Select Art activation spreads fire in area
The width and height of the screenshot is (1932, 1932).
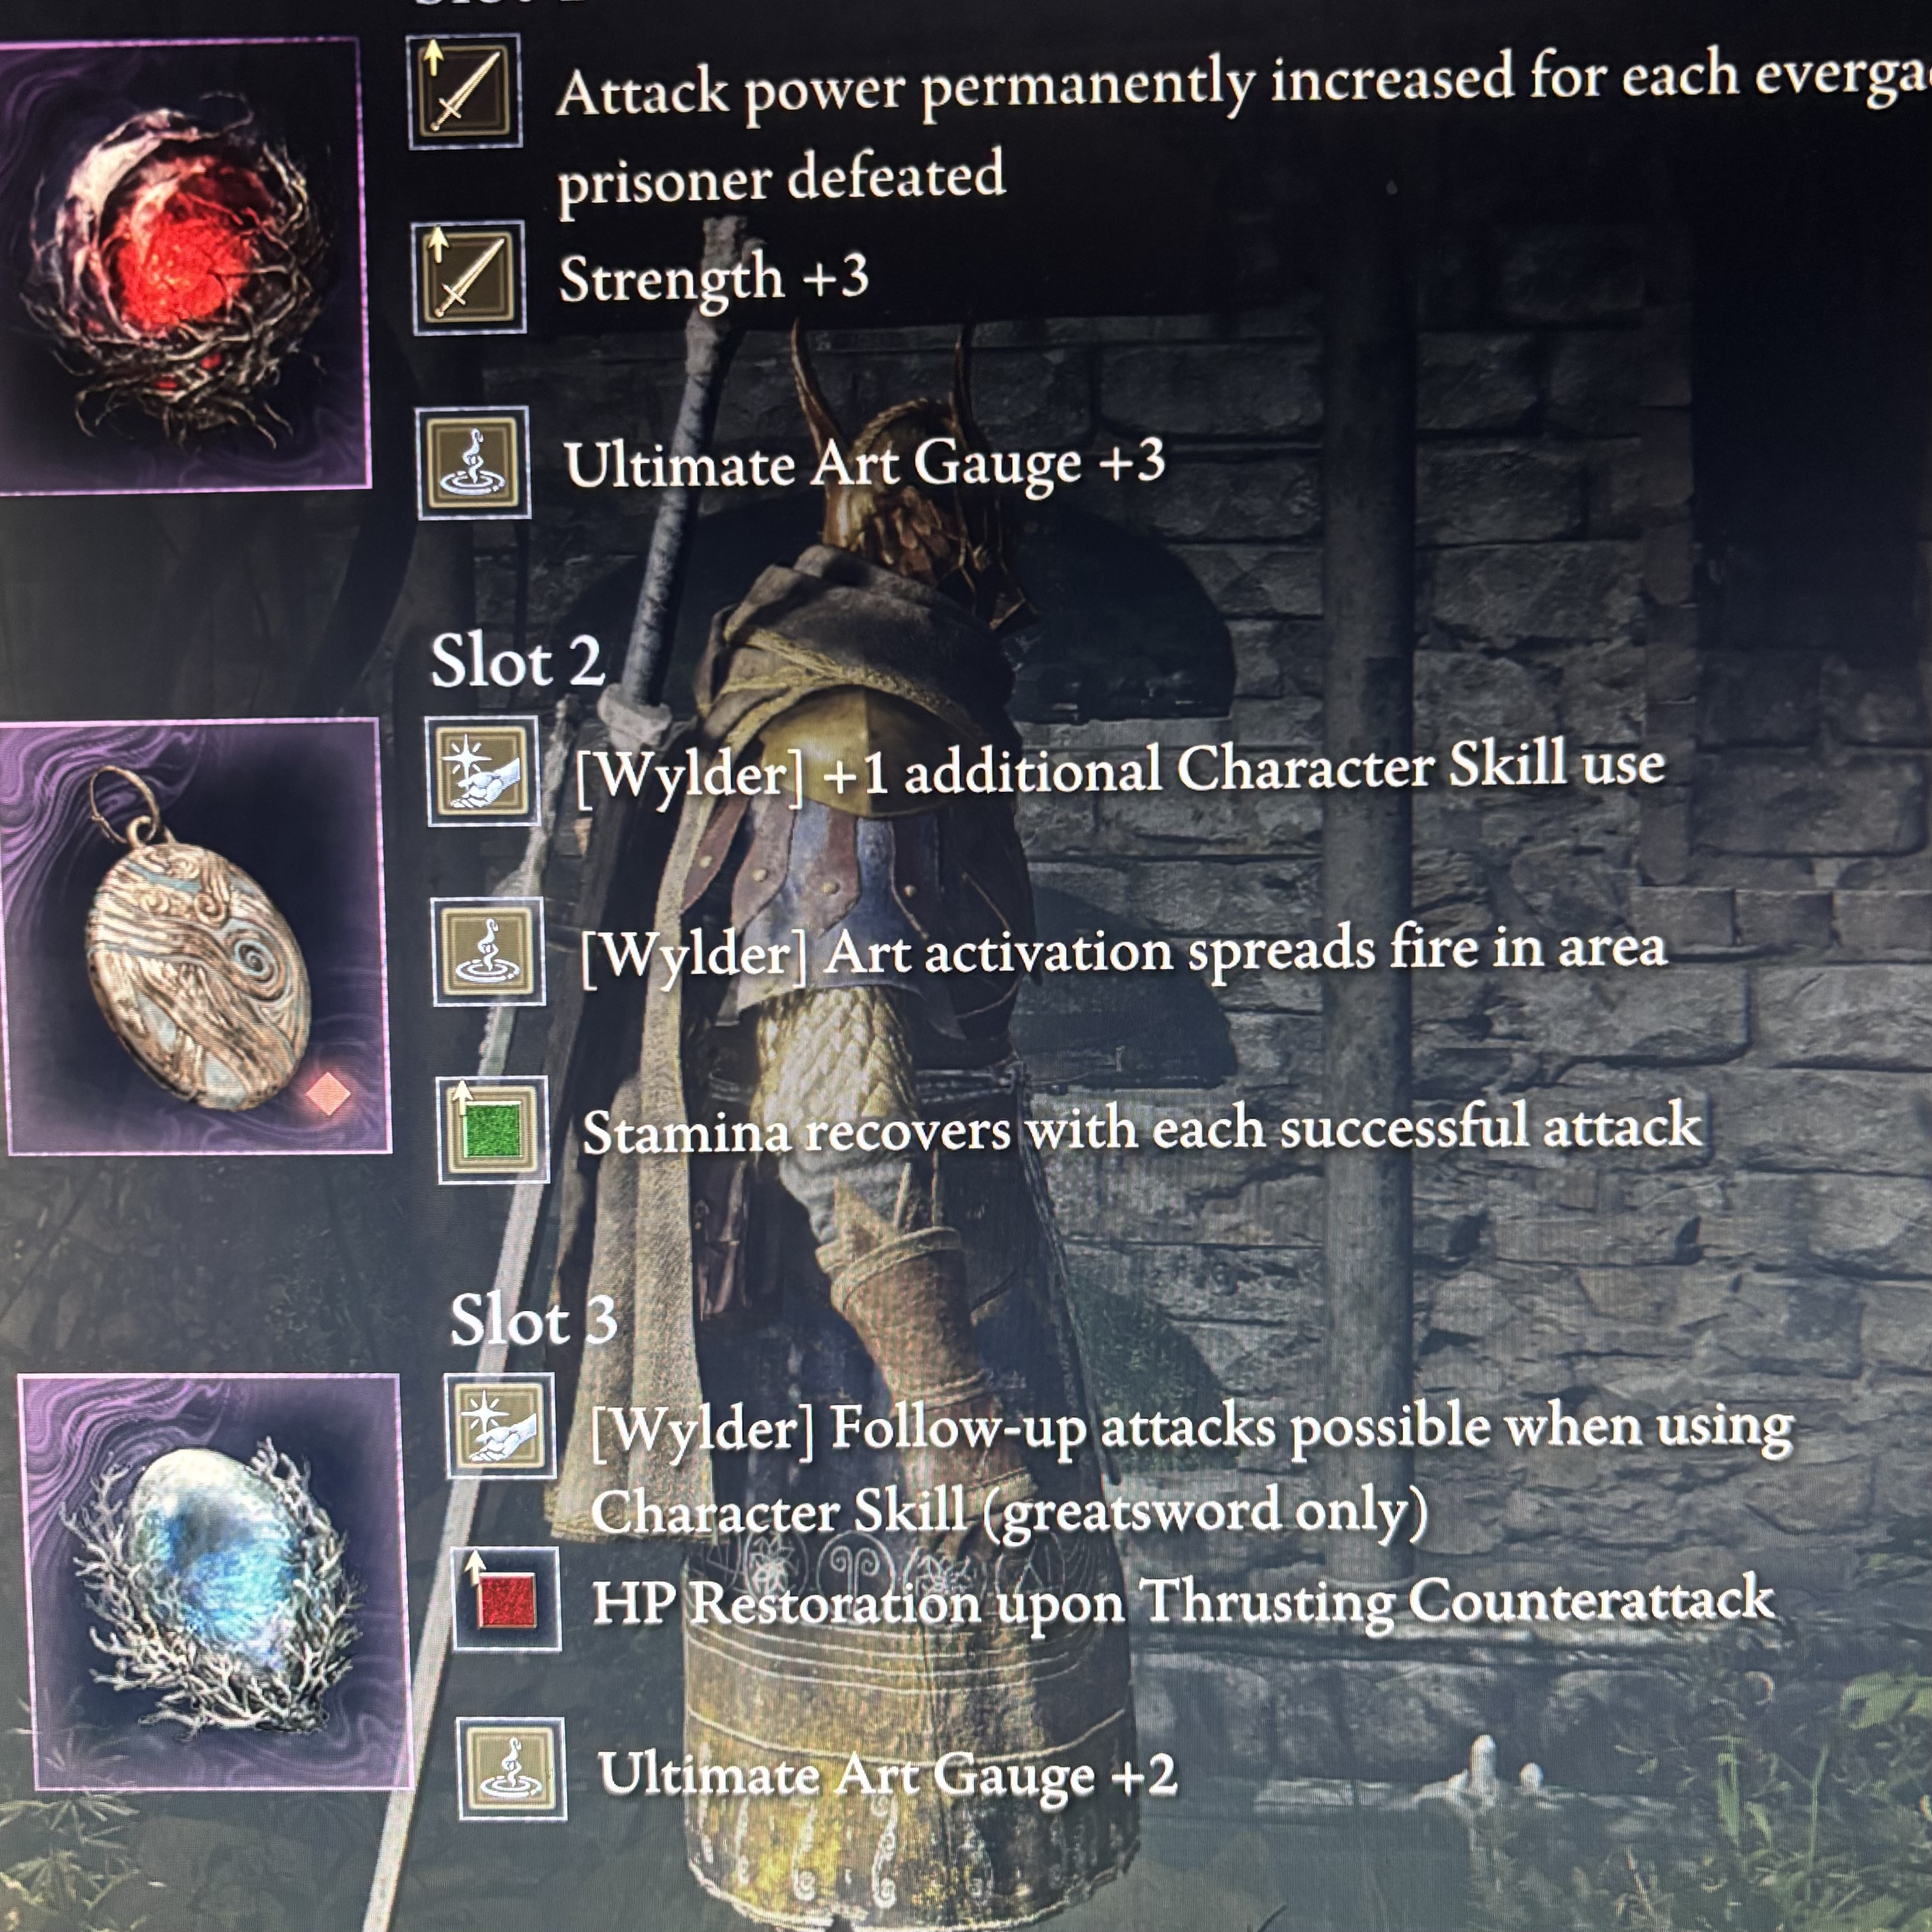[1123, 950]
